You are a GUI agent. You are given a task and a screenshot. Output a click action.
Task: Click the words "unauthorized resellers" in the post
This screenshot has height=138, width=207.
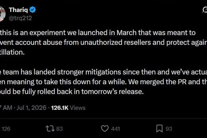pos(116,42)
